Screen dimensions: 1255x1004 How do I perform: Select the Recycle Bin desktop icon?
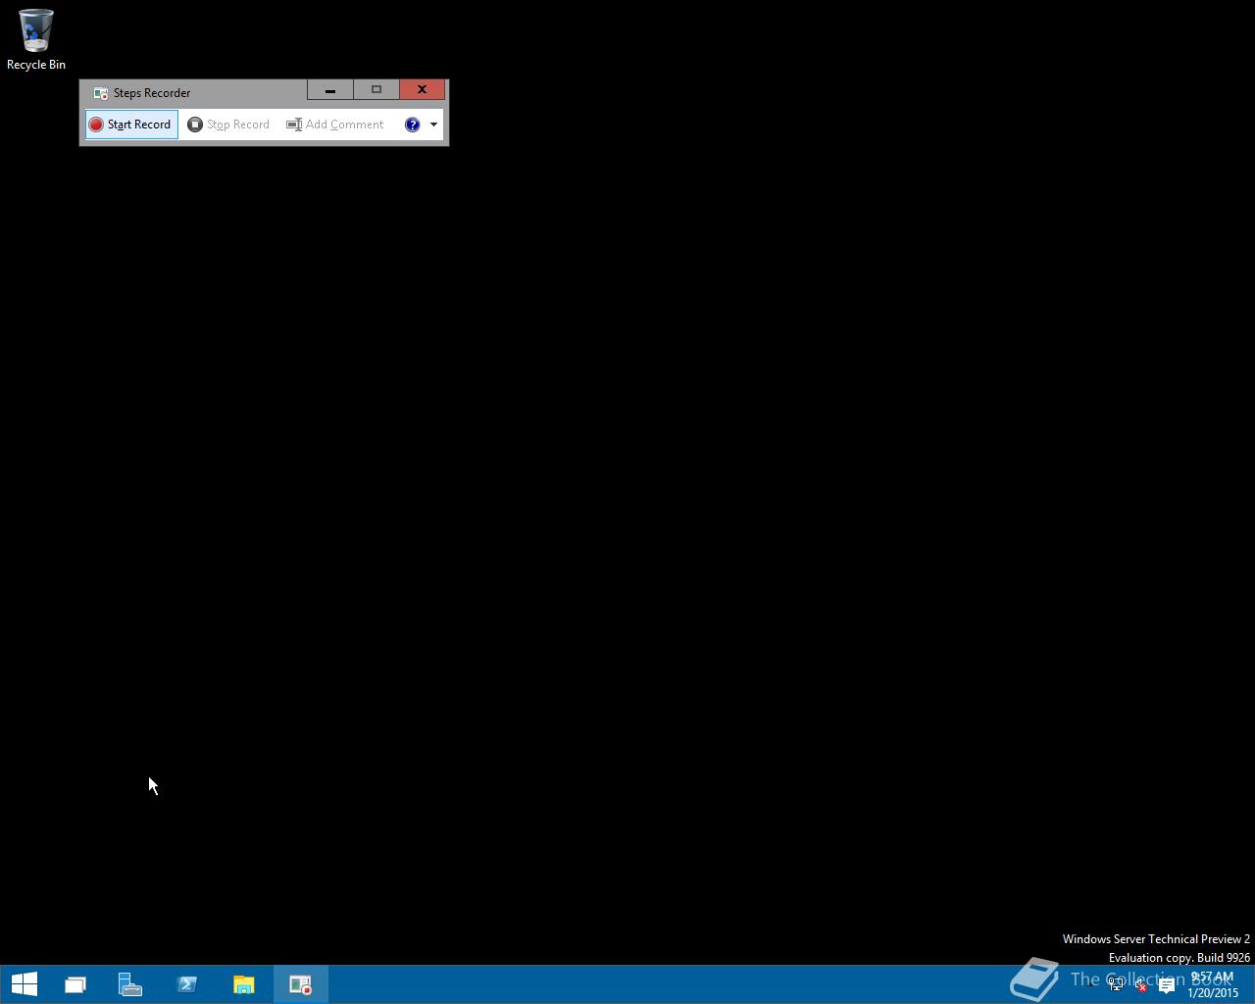click(x=36, y=40)
